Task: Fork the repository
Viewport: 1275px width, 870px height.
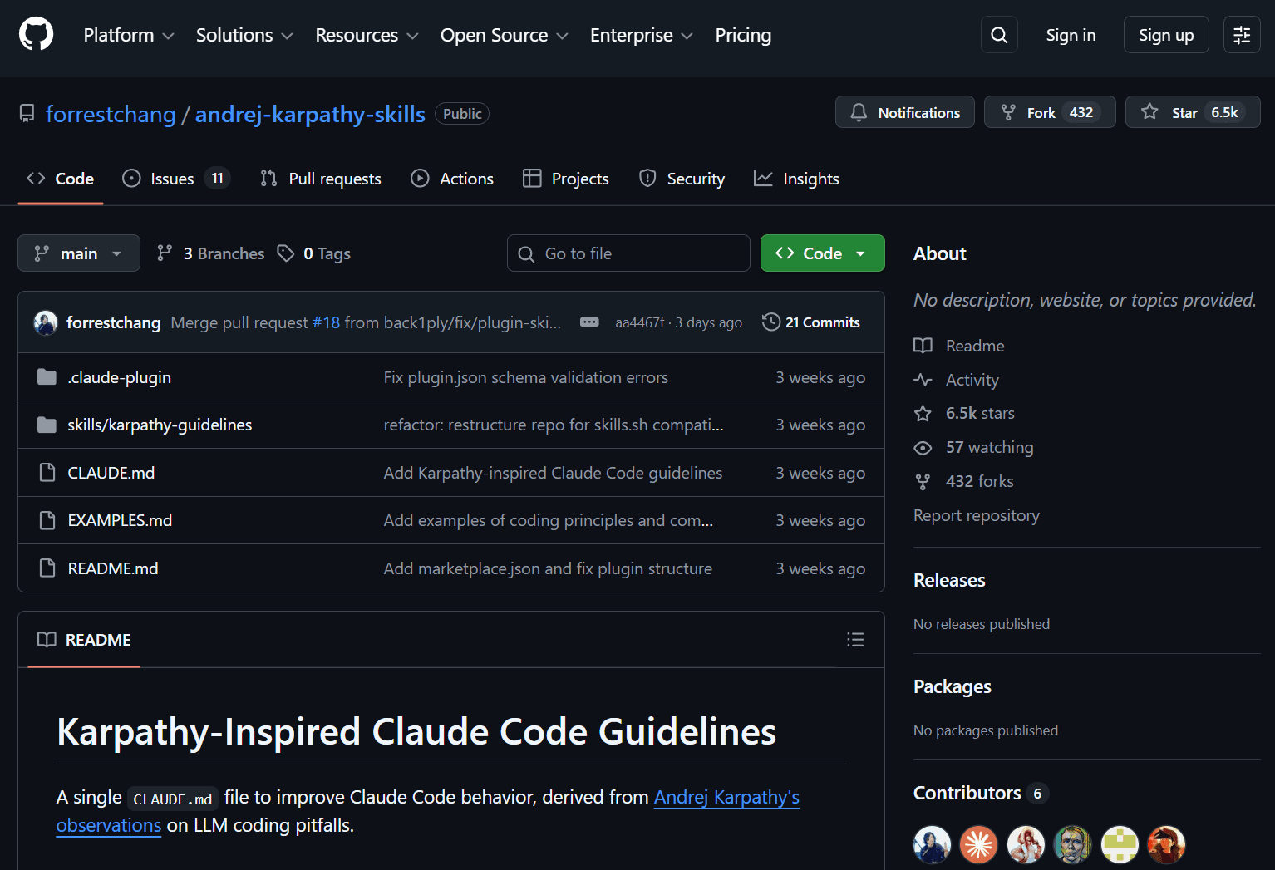Action: coord(1049,112)
